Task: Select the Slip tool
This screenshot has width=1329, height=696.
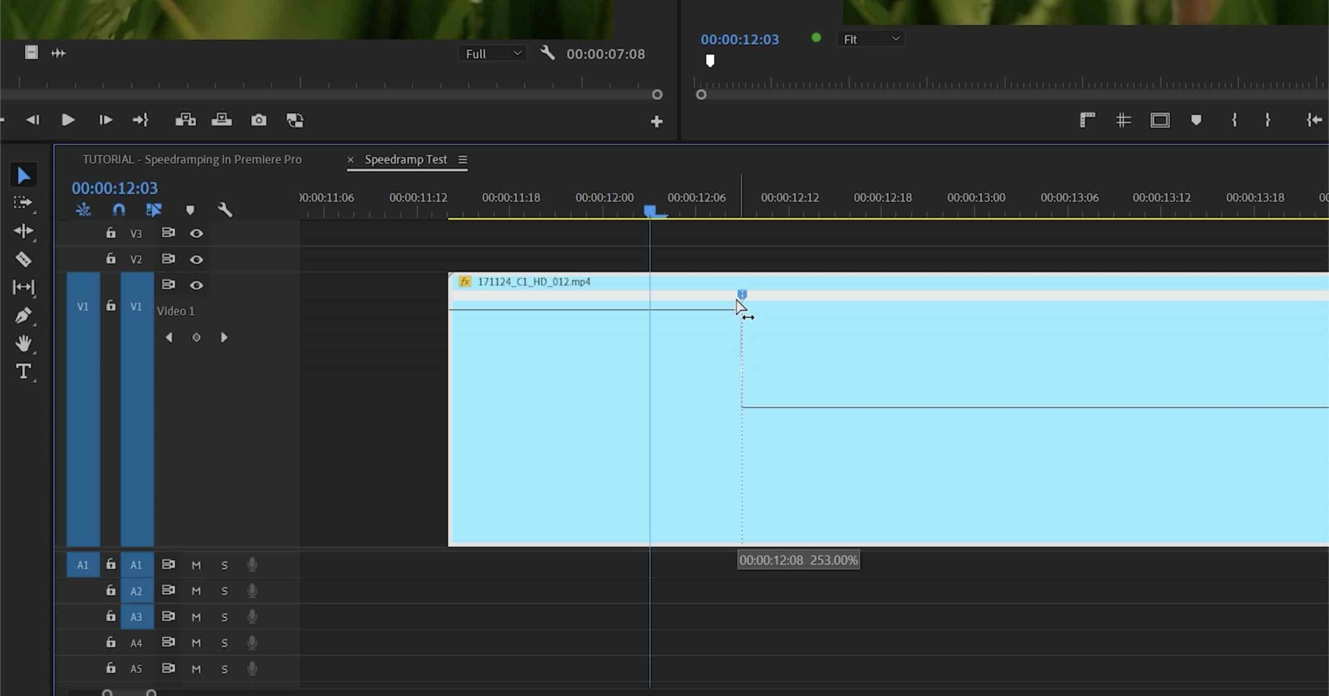Action: pos(23,287)
